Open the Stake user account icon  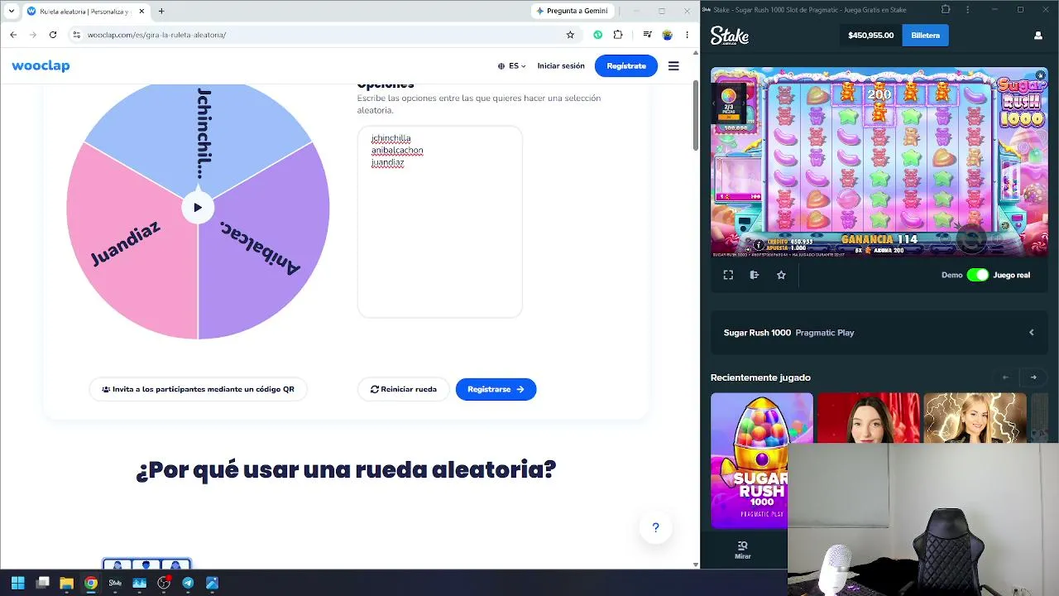click(1037, 36)
